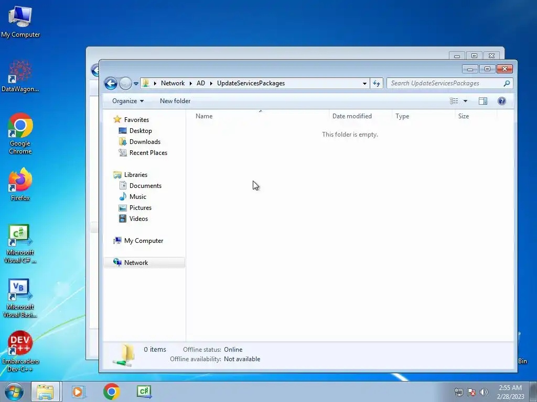Maximize the background Explorer window

[474, 55]
